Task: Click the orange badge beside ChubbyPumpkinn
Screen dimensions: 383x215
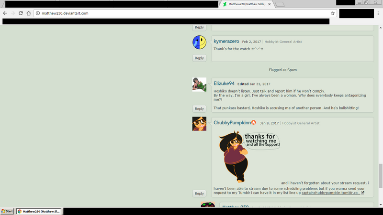Action: 254,123
